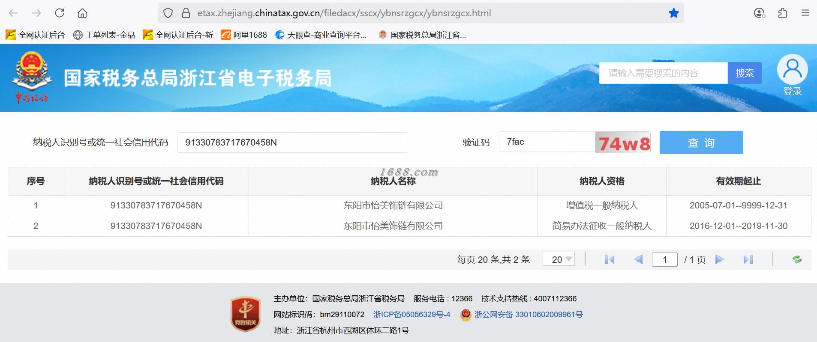Open 浙ICP备05056329号-4 link

pyautogui.click(x=412, y=315)
